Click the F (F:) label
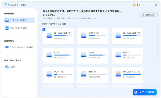This screenshot has width=161, height=98. 56,52
